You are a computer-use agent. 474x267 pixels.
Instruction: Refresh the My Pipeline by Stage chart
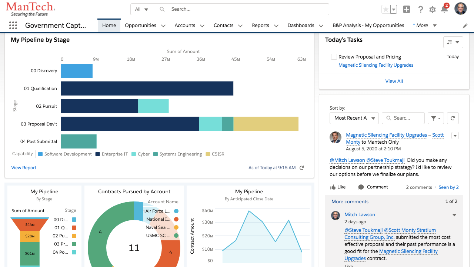click(302, 168)
